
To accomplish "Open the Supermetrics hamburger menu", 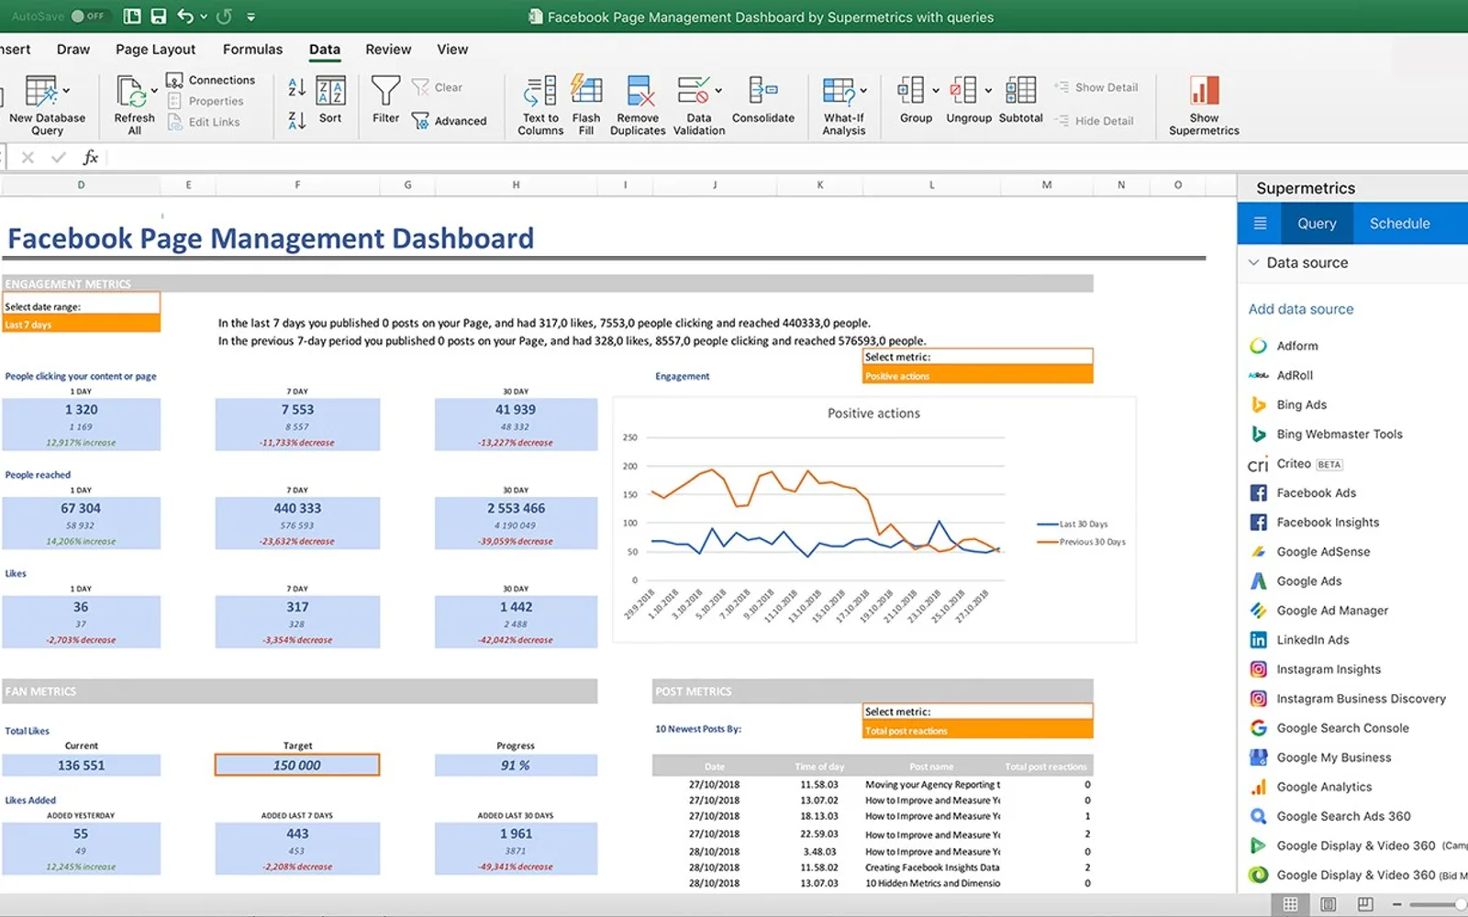I will 1260,224.
